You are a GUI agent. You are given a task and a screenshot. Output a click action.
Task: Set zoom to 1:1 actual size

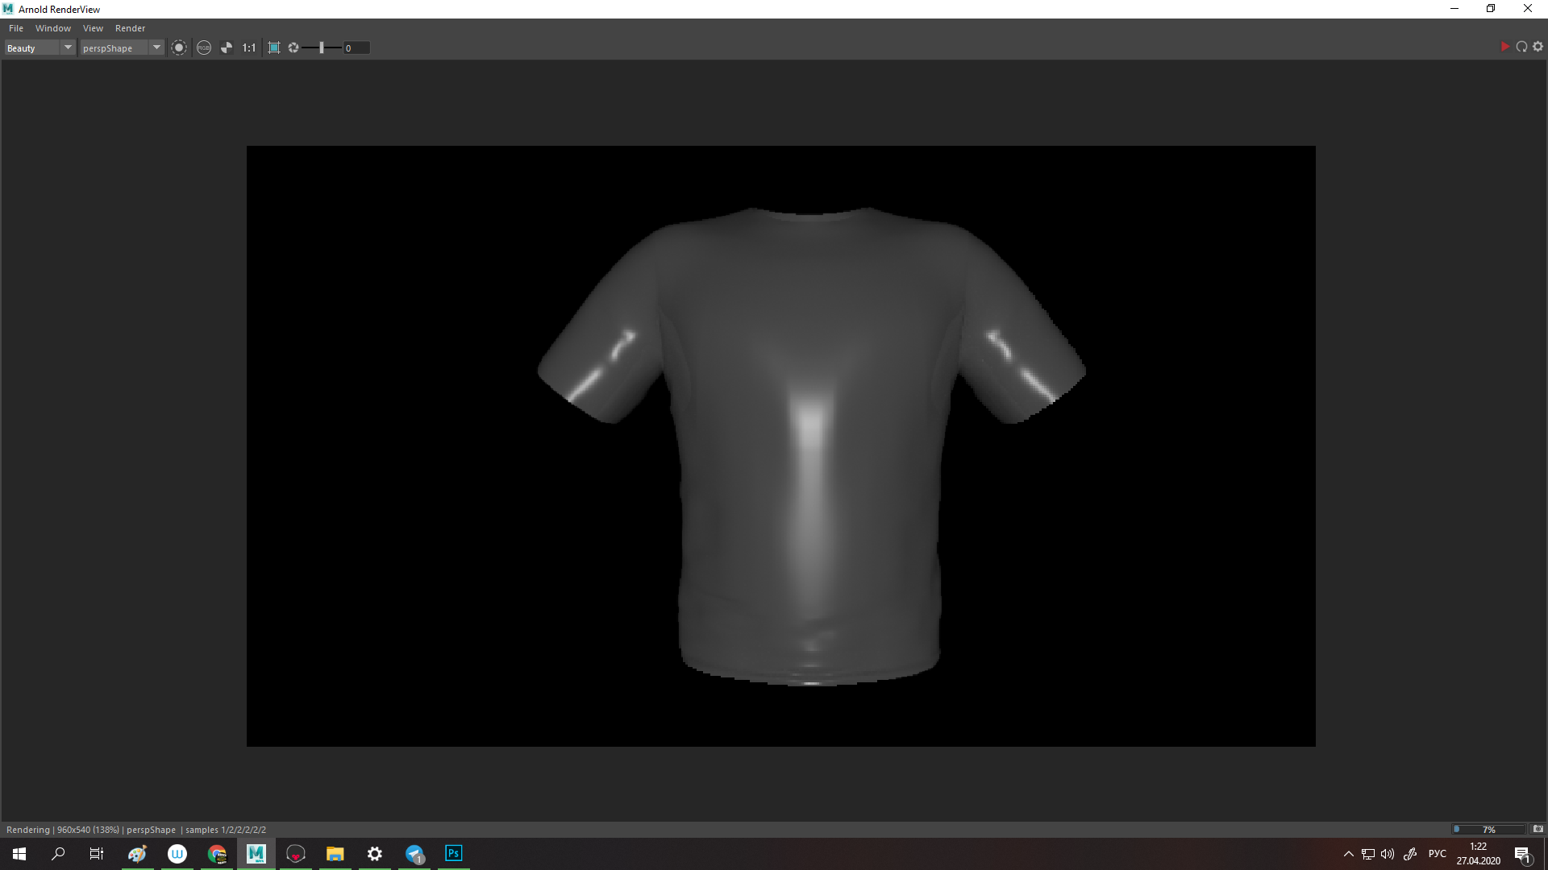coord(249,48)
